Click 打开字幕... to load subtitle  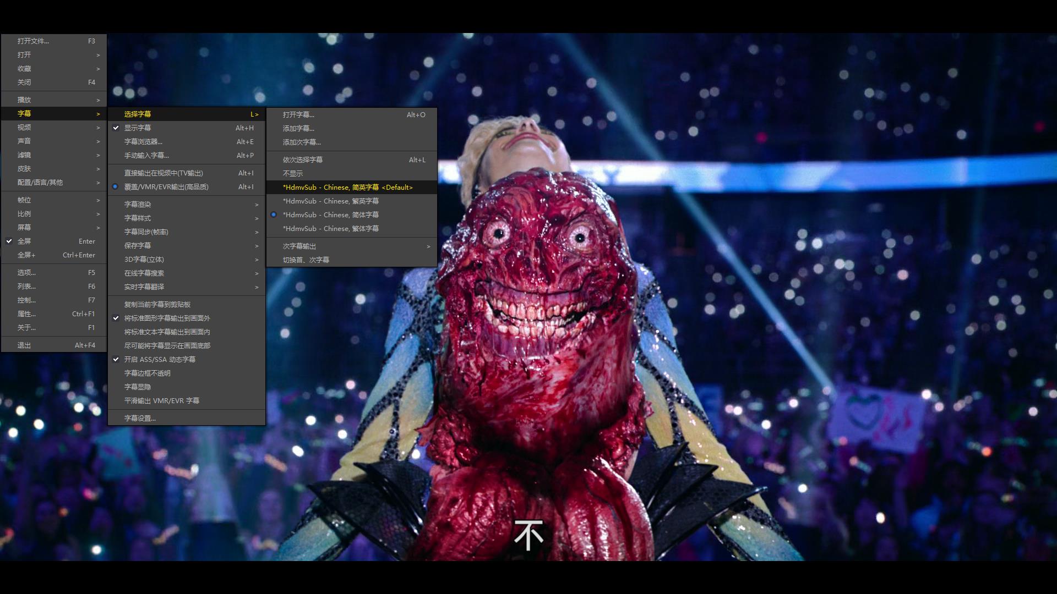pyautogui.click(x=298, y=115)
